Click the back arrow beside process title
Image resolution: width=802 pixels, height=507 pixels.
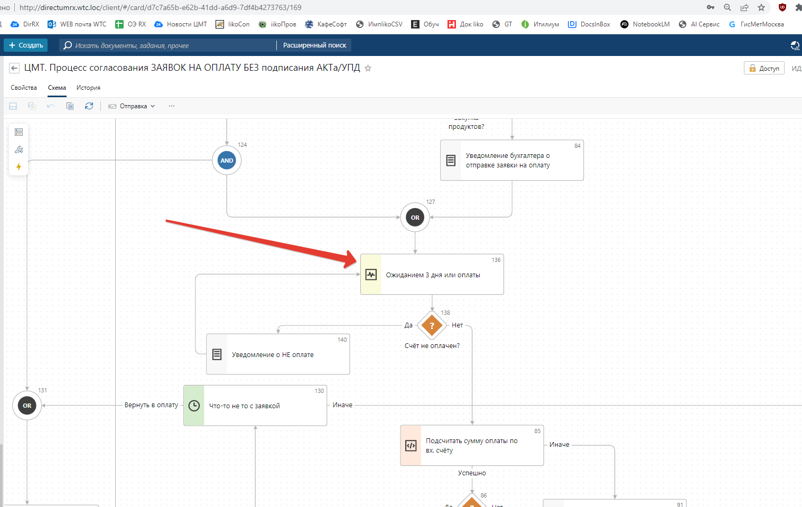[x=14, y=68]
